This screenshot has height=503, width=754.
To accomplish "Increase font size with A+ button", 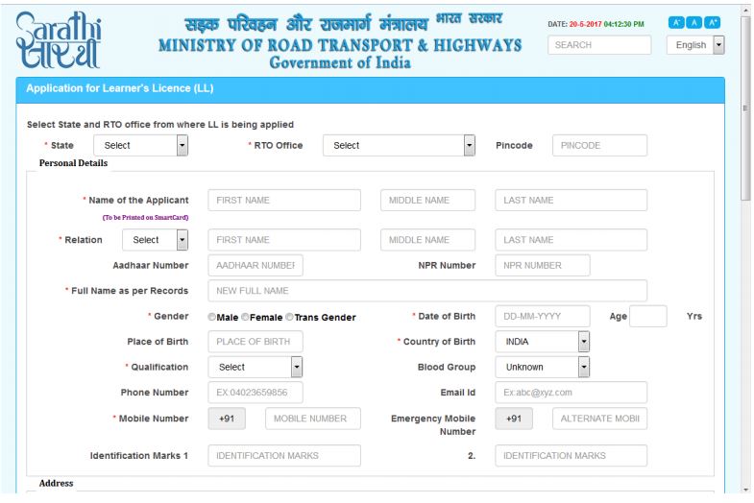I will point(712,22).
